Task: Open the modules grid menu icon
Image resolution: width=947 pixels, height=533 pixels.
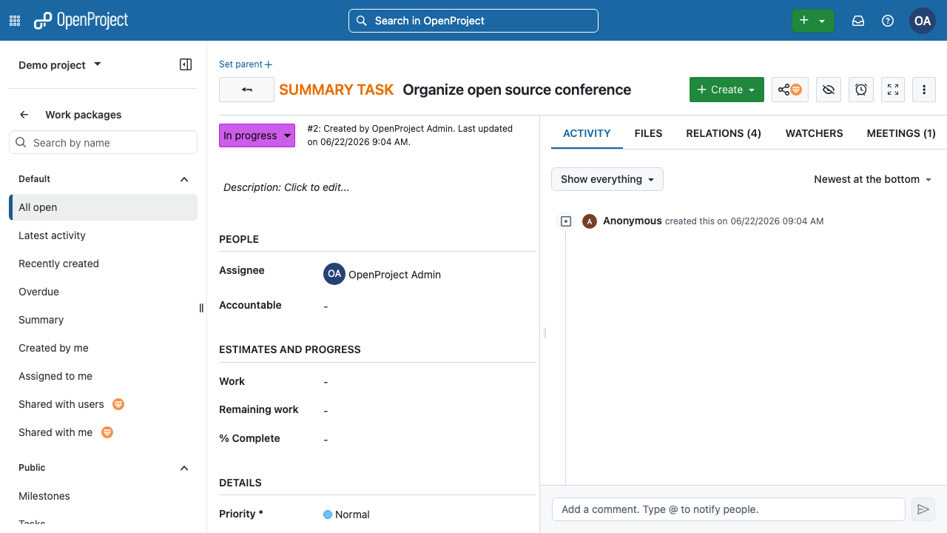Action: click(x=15, y=21)
